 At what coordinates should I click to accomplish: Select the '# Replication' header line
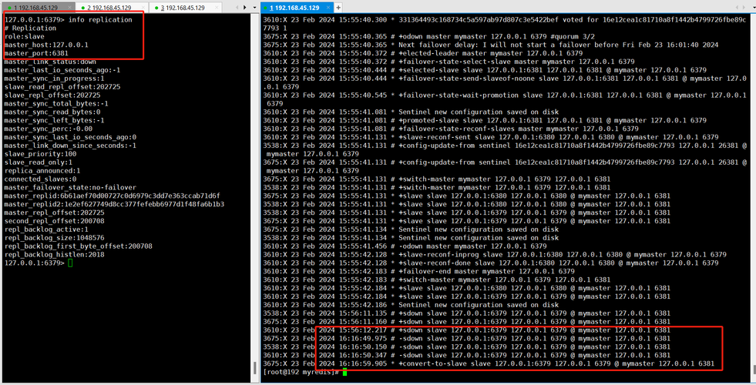click(30, 28)
